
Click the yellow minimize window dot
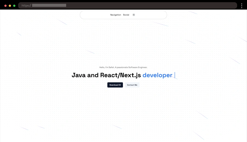point(10,6)
